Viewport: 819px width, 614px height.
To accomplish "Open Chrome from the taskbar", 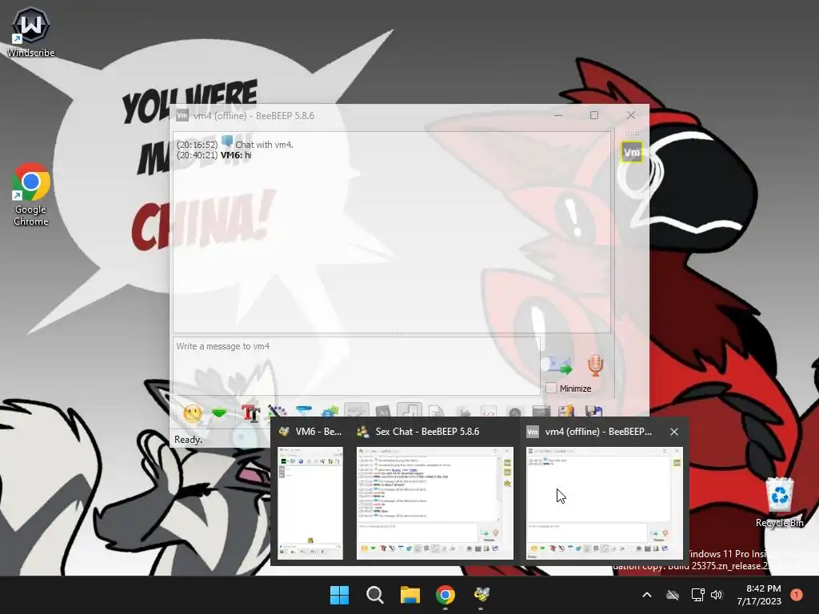I will pyautogui.click(x=445, y=595).
